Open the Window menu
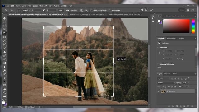199x112 pixels. coord(64,6)
